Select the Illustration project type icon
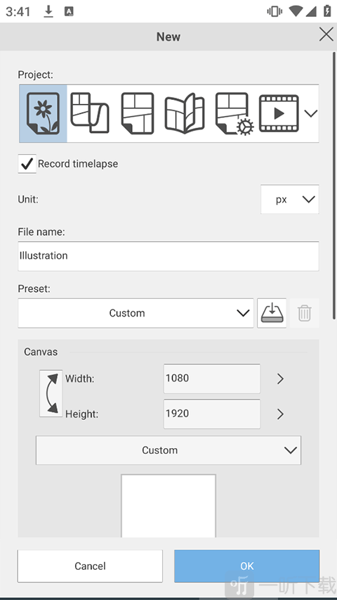 [x=43, y=114]
